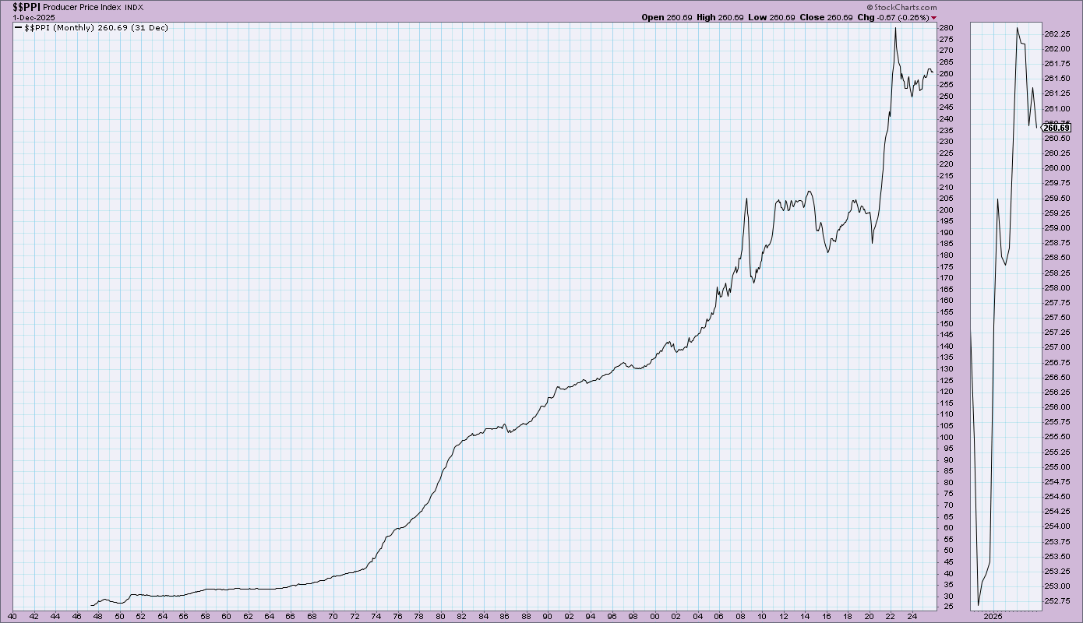This screenshot has width=1083, height=623.
Task: Click the $$PPI ticker symbol title
Action: pos(26,6)
